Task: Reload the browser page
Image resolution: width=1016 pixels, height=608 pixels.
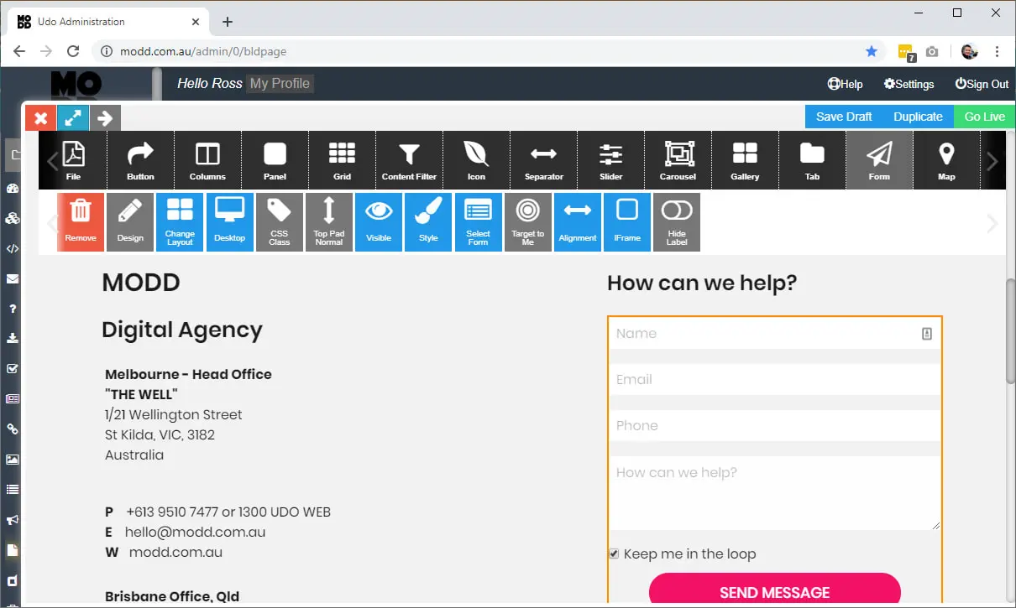Action: pyautogui.click(x=73, y=51)
